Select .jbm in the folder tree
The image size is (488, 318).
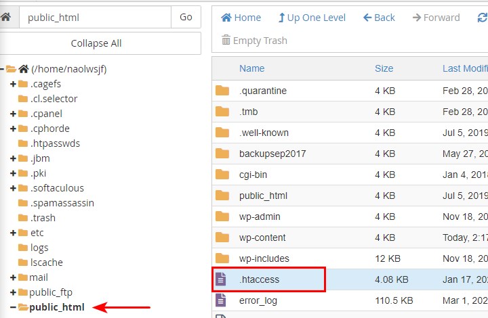tap(40, 158)
